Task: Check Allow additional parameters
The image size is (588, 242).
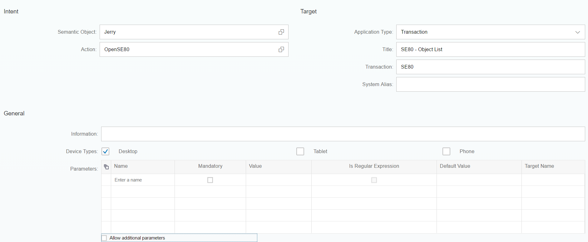Action: [104, 238]
